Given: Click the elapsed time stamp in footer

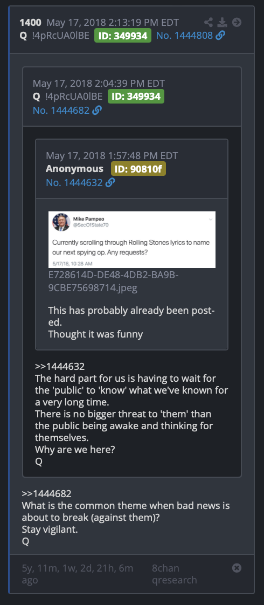Looking at the screenshot, I should click(78, 574).
